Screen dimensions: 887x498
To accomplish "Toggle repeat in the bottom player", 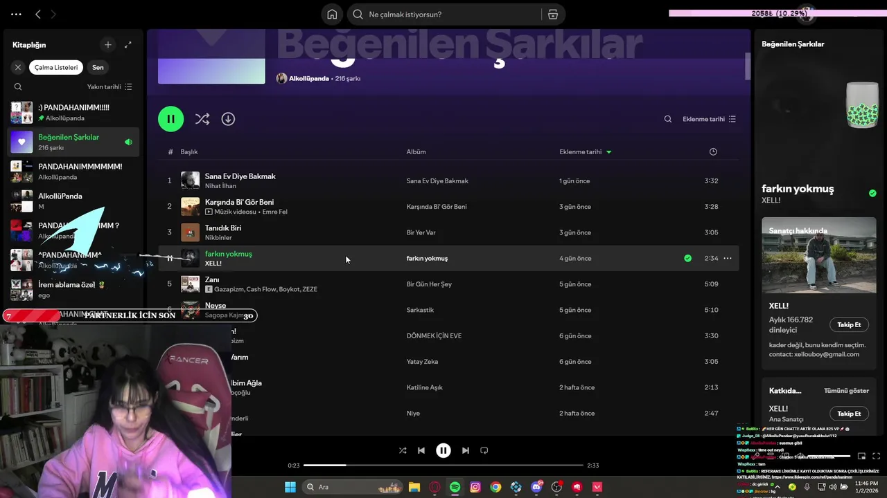I will click(x=484, y=450).
